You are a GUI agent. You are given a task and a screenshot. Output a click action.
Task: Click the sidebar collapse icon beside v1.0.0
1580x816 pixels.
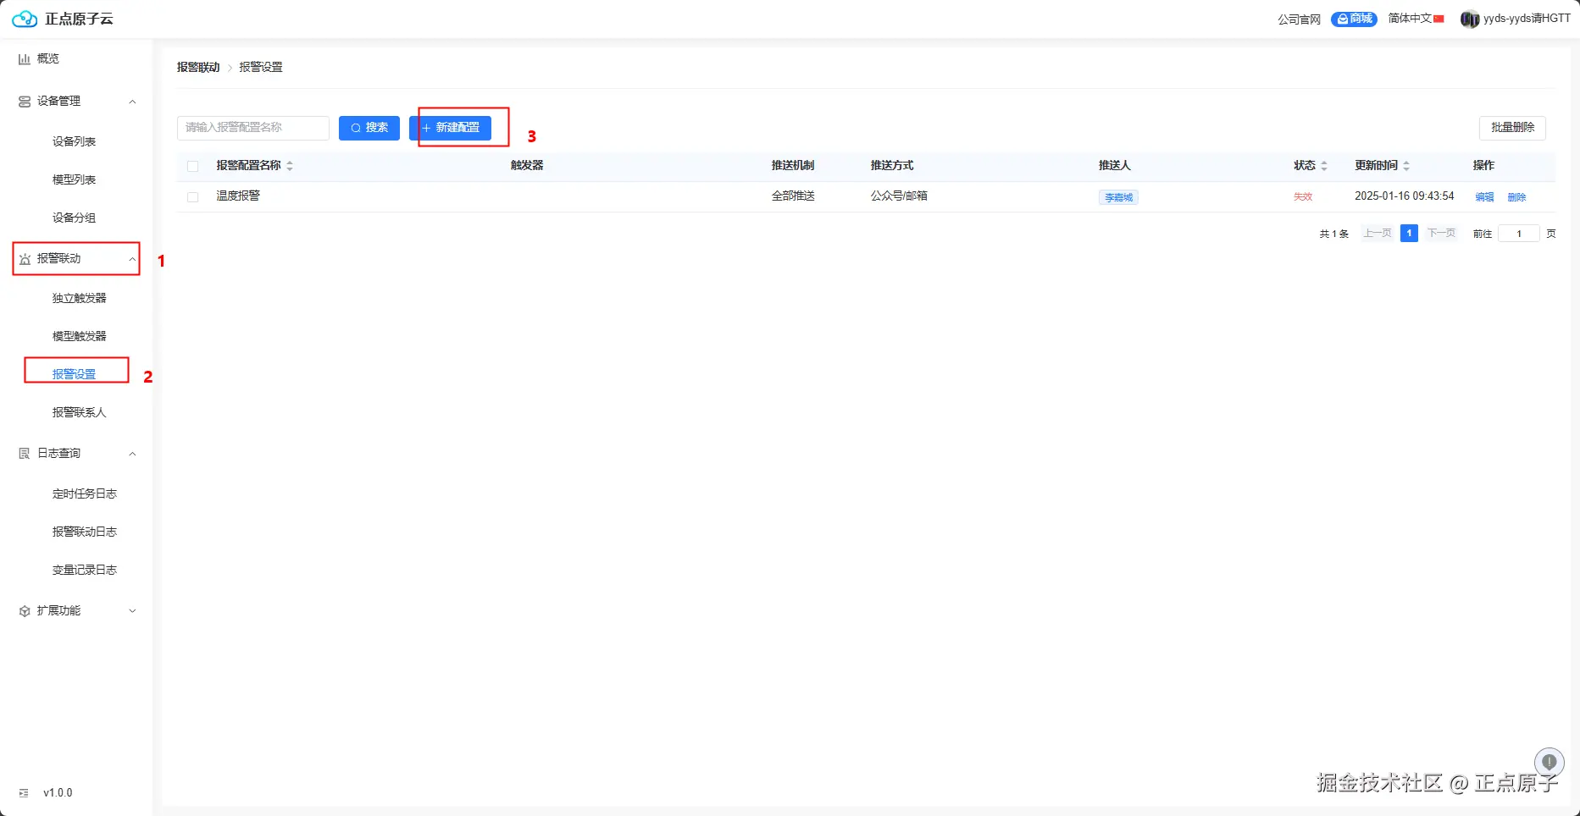pos(24,793)
